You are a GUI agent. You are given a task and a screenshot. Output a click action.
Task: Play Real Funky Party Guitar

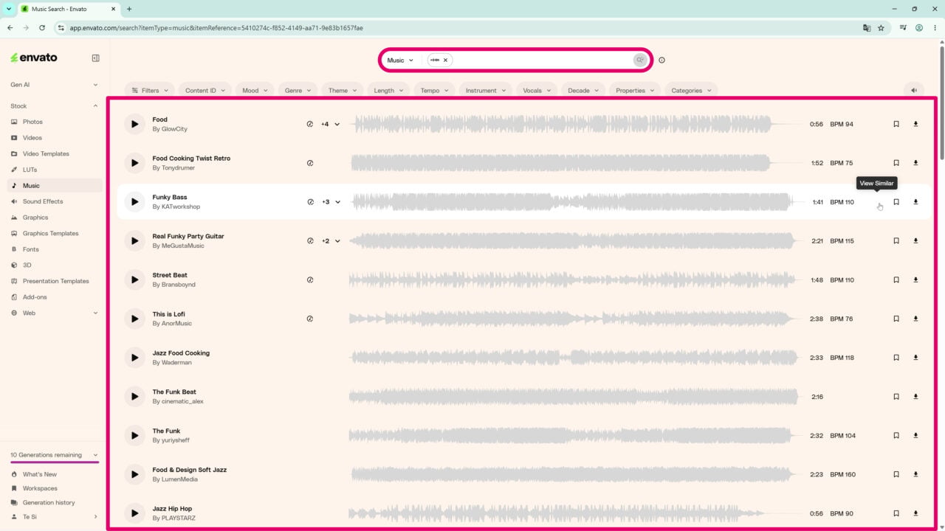[134, 240]
